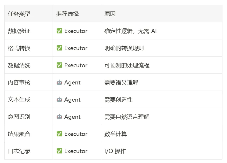Viewport: 227px width, 163px height.
Task: Click the text 确定性逻辑，无需 AI
Action: click(130, 31)
